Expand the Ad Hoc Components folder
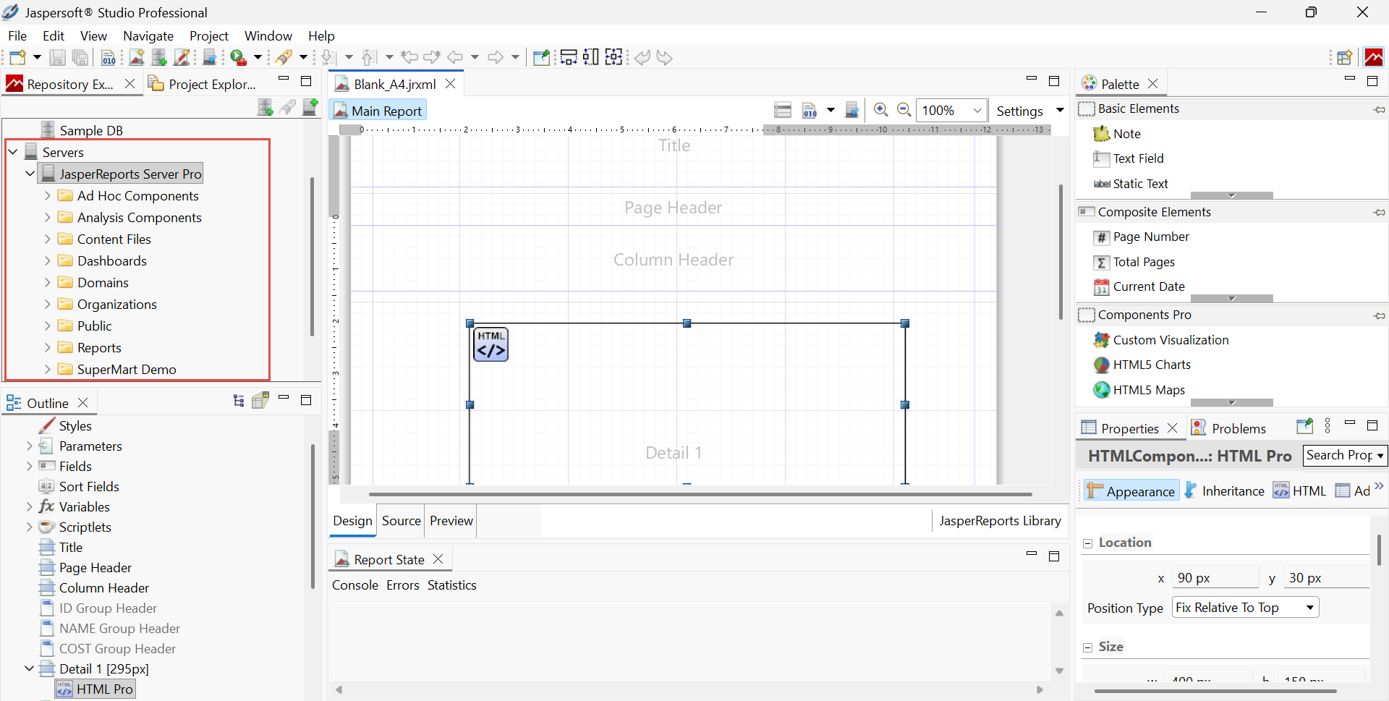 point(48,195)
